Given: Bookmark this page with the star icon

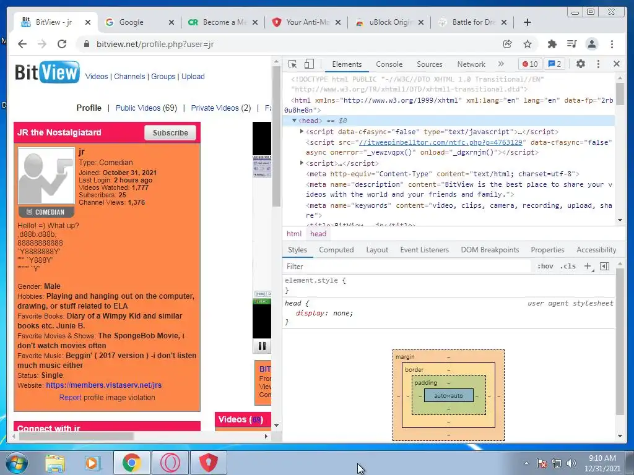Looking at the screenshot, I should (x=528, y=44).
